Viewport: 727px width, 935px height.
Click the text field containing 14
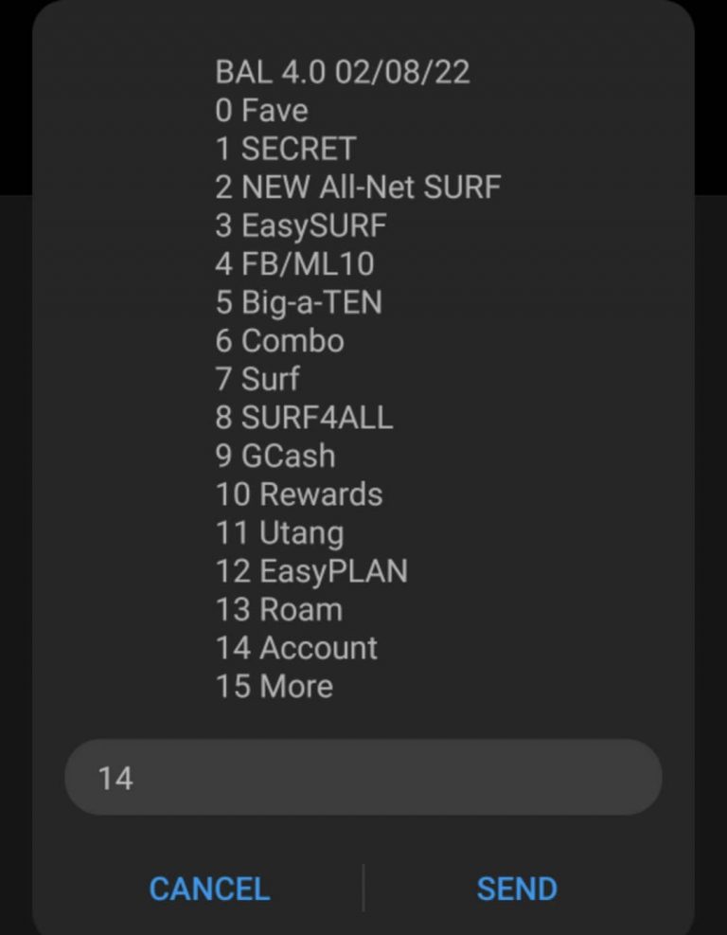click(363, 775)
